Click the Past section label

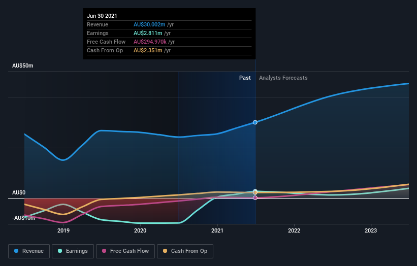coord(245,78)
